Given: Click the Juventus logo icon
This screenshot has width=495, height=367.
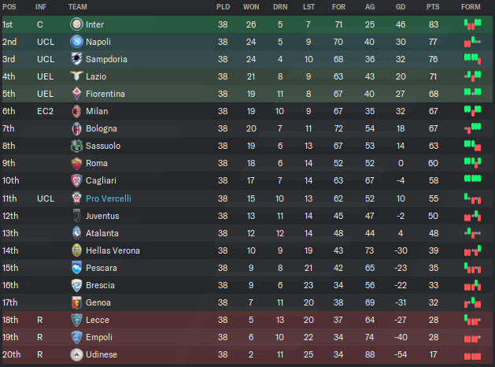Looking at the screenshot, I should coord(76,216).
